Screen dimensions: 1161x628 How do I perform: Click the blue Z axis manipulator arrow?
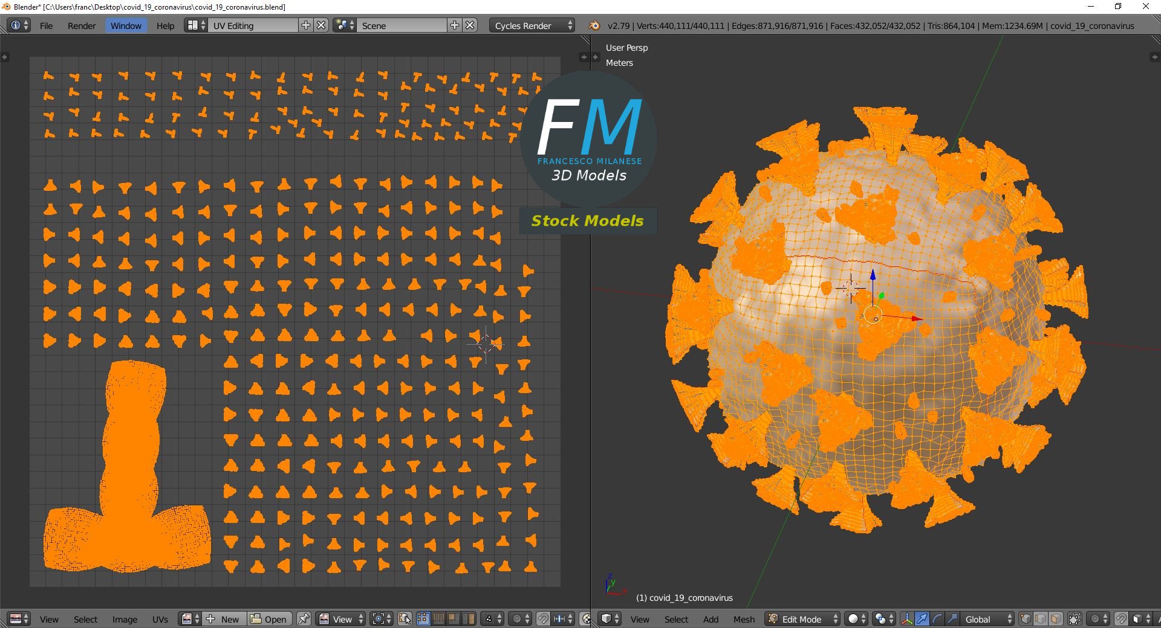click(873, 276)
